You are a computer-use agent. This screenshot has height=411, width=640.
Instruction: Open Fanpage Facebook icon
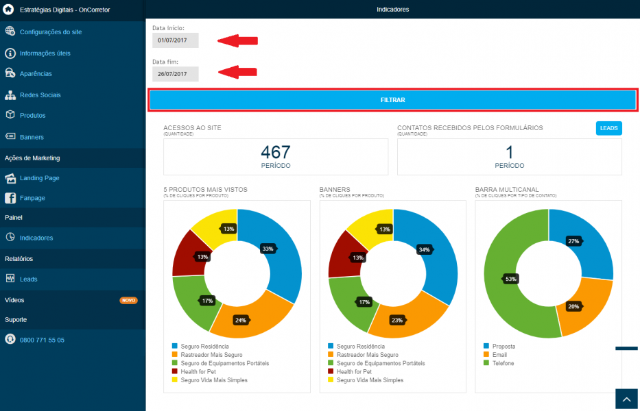(10, 198)
